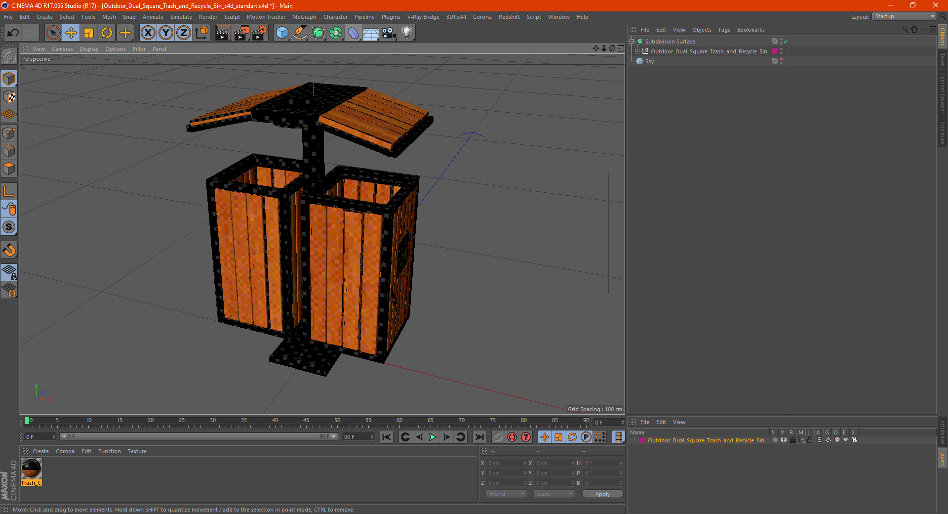Go to end of animation
Viewport: 948px width, 514px height.
(479, 437)
